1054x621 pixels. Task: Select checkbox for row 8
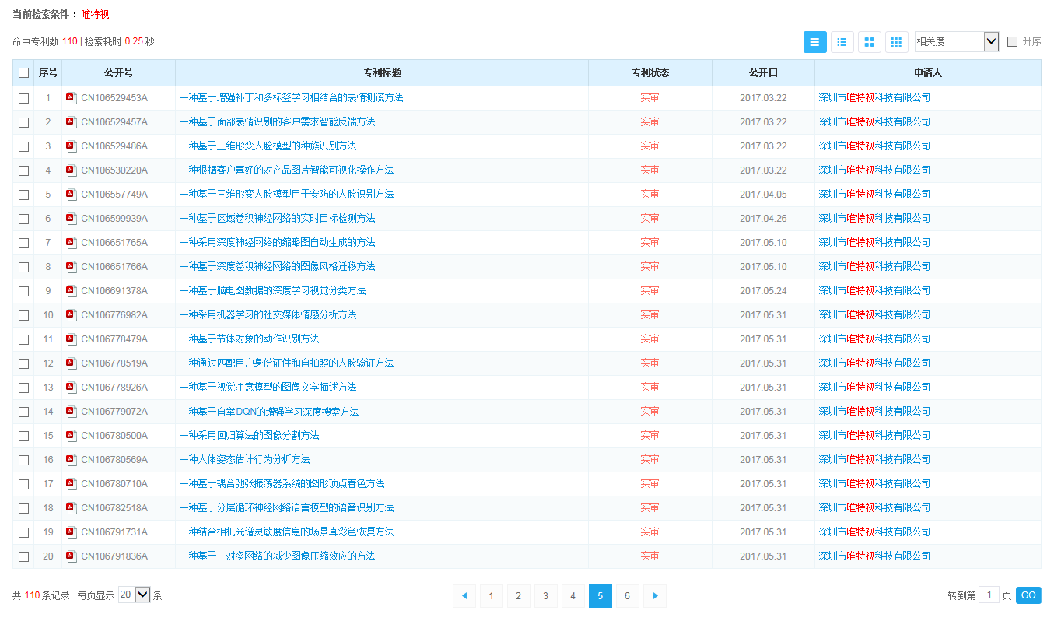(24, 267)
